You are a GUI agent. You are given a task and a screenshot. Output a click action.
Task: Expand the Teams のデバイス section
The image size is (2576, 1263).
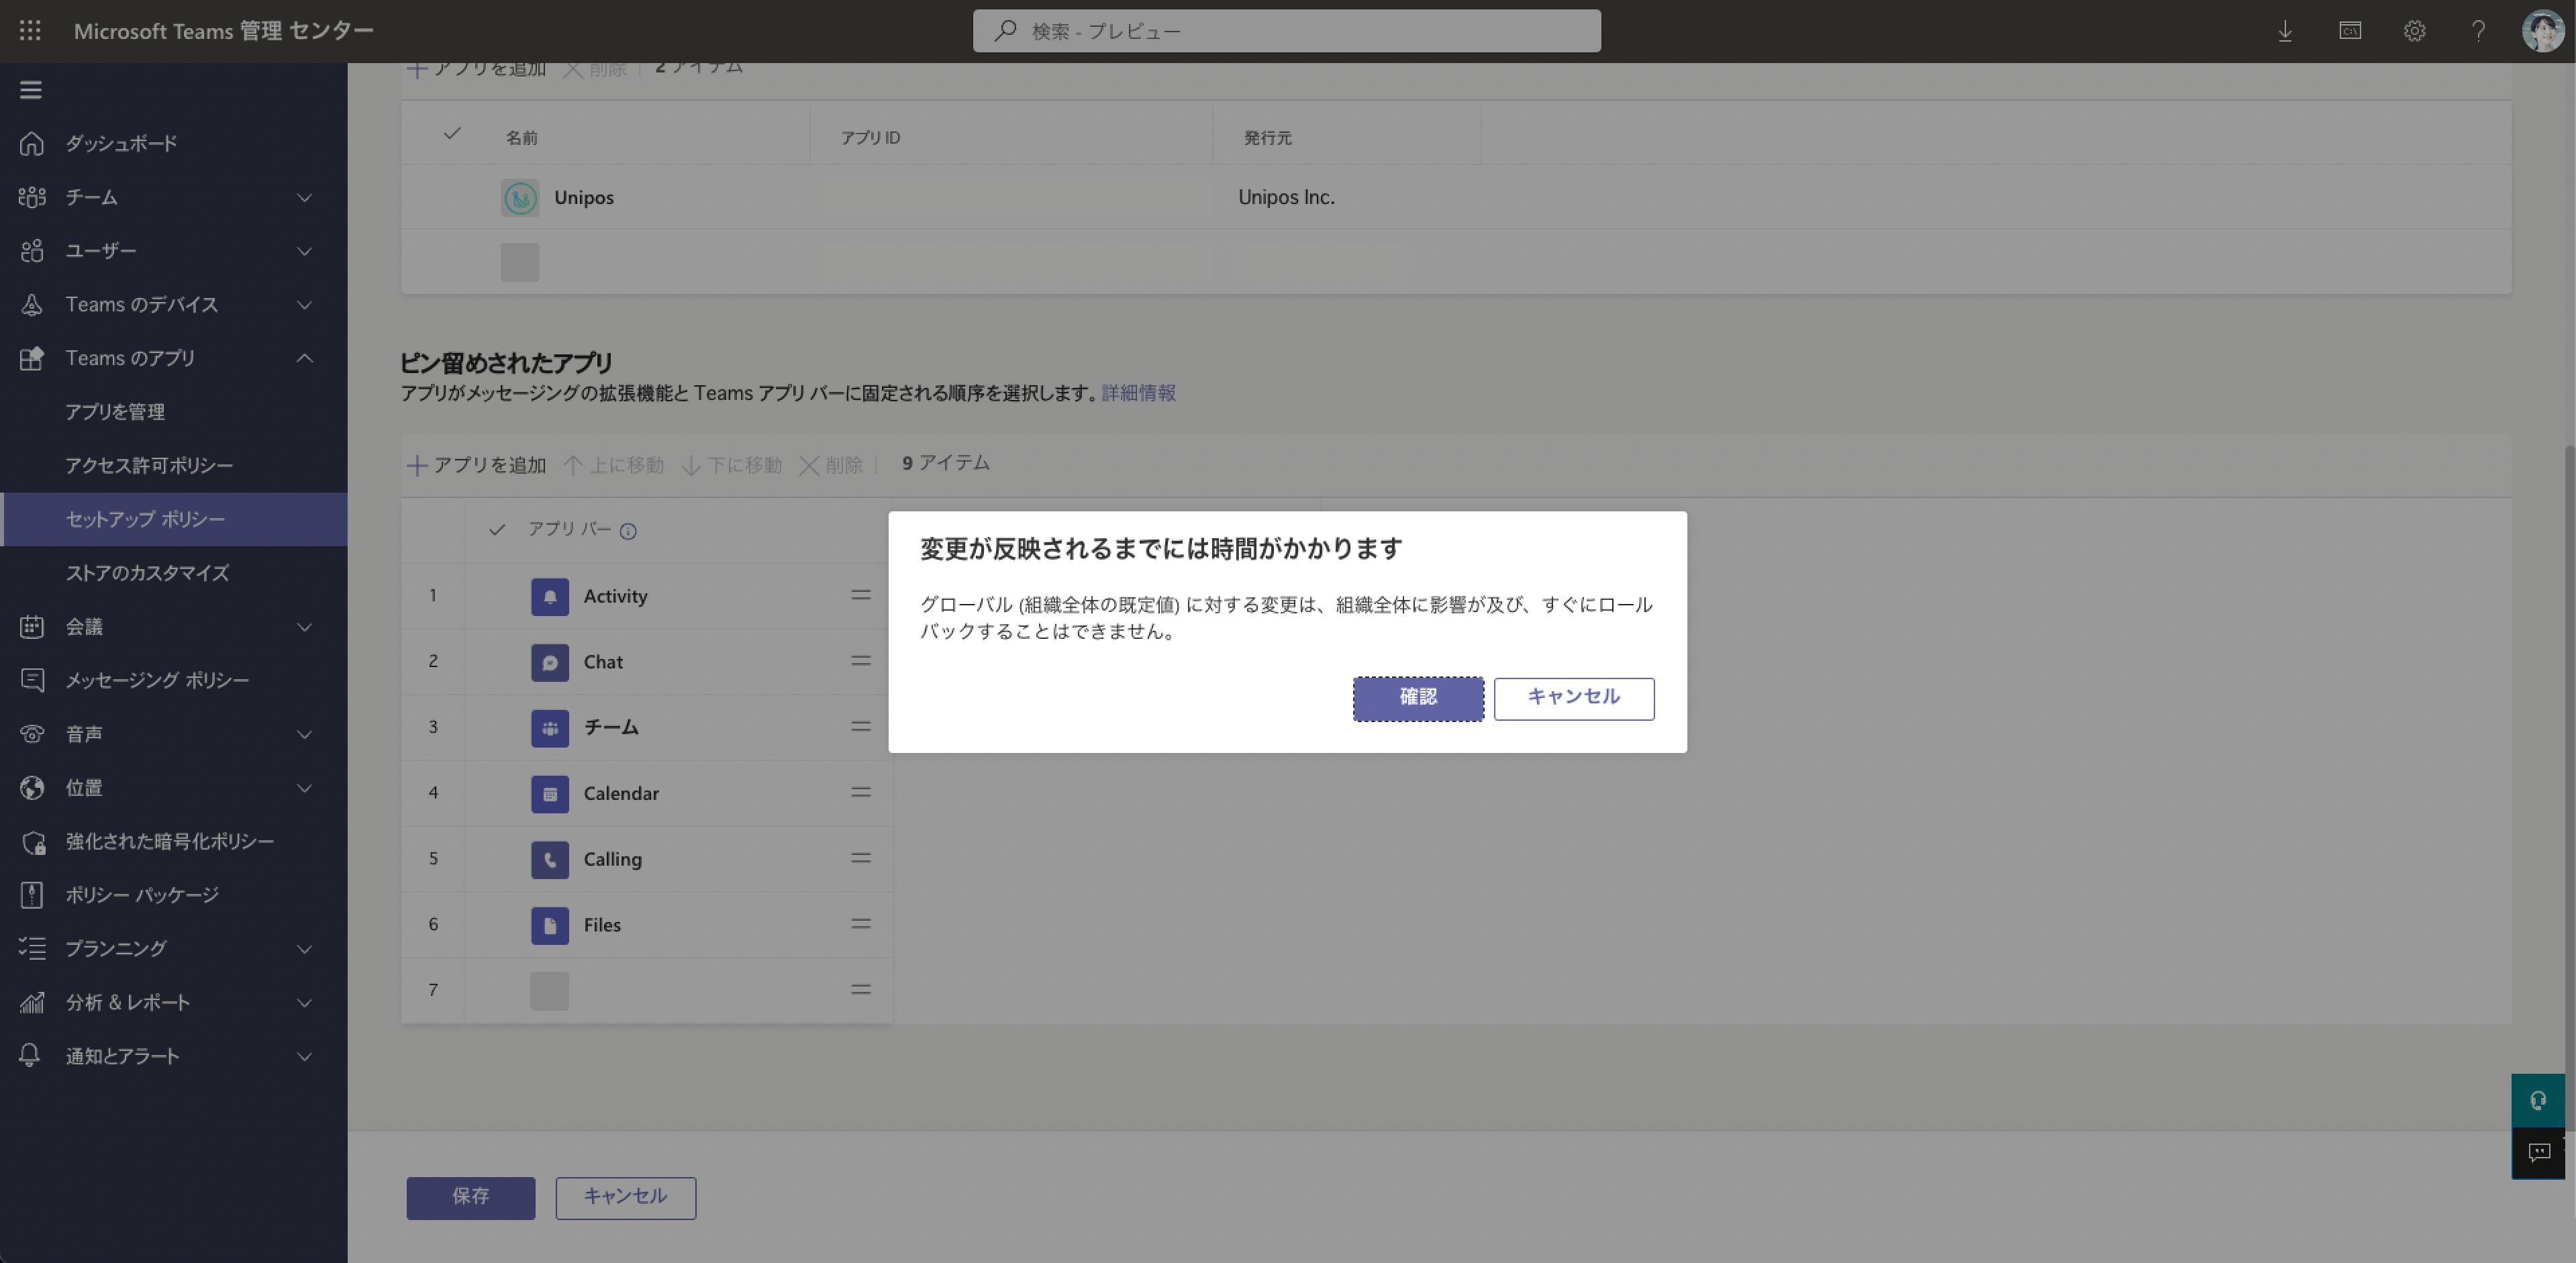point(305,305)
